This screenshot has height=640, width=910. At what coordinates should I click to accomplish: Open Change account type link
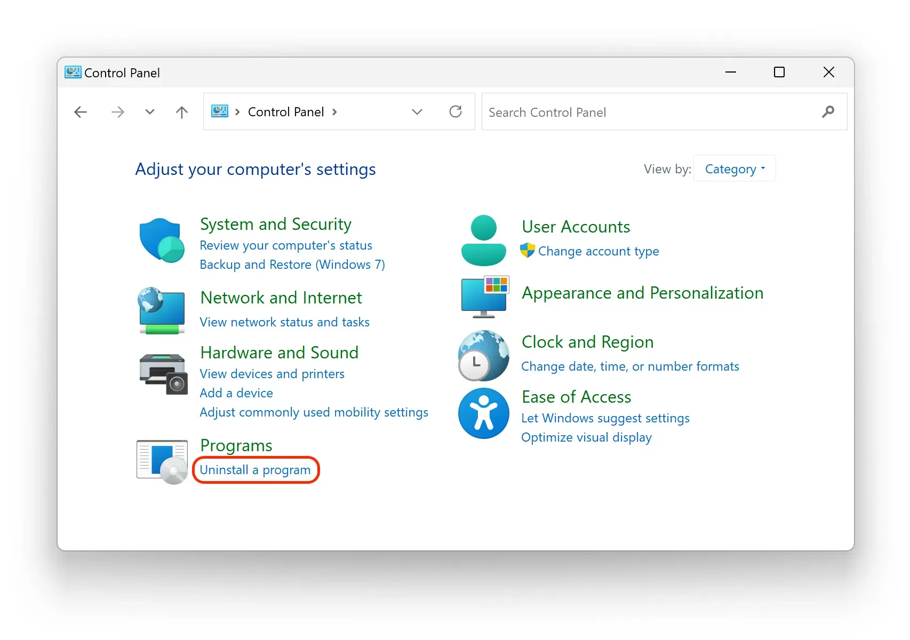(598, 251)
